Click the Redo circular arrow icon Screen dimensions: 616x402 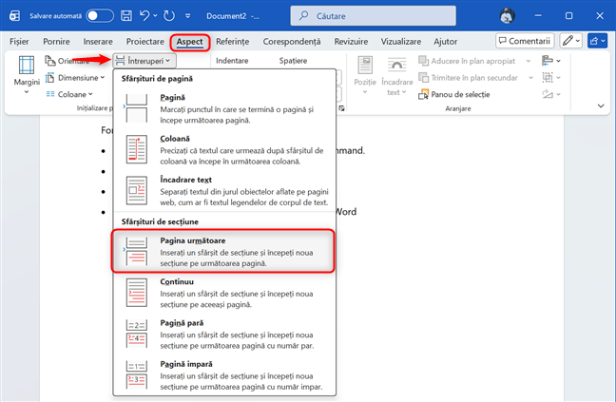[x=169, y=16]
